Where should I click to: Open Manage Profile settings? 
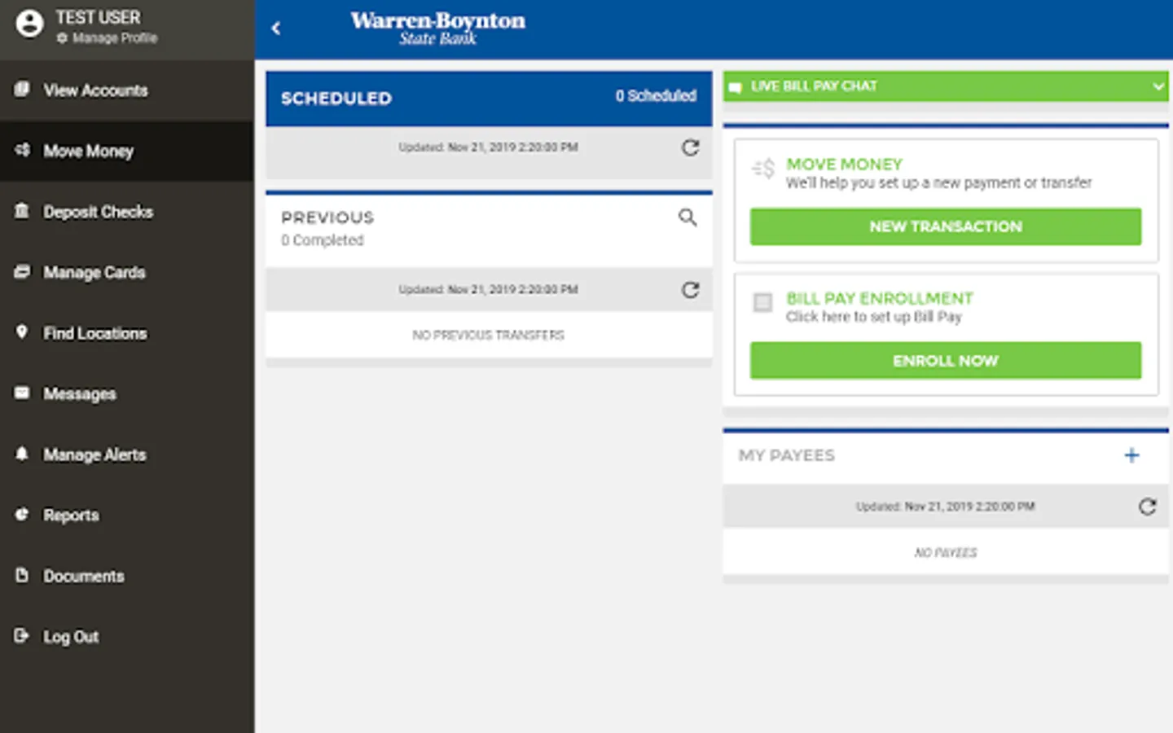(107, 38)
